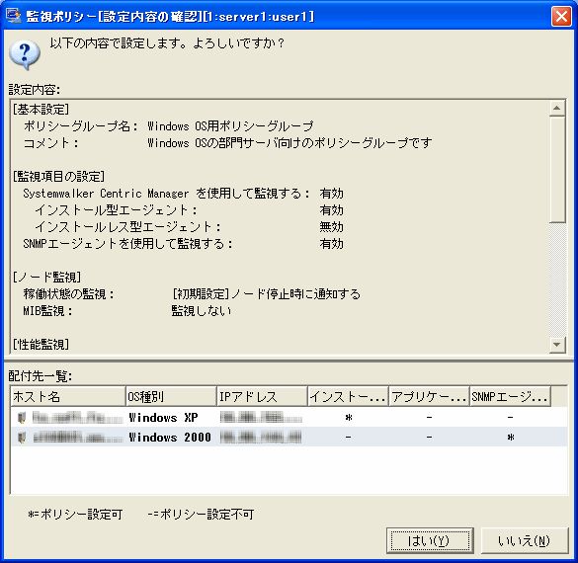This screenshot has width=578, height=563.
Task: Click the MIB監視 label
Action: [x=47, y=310]
